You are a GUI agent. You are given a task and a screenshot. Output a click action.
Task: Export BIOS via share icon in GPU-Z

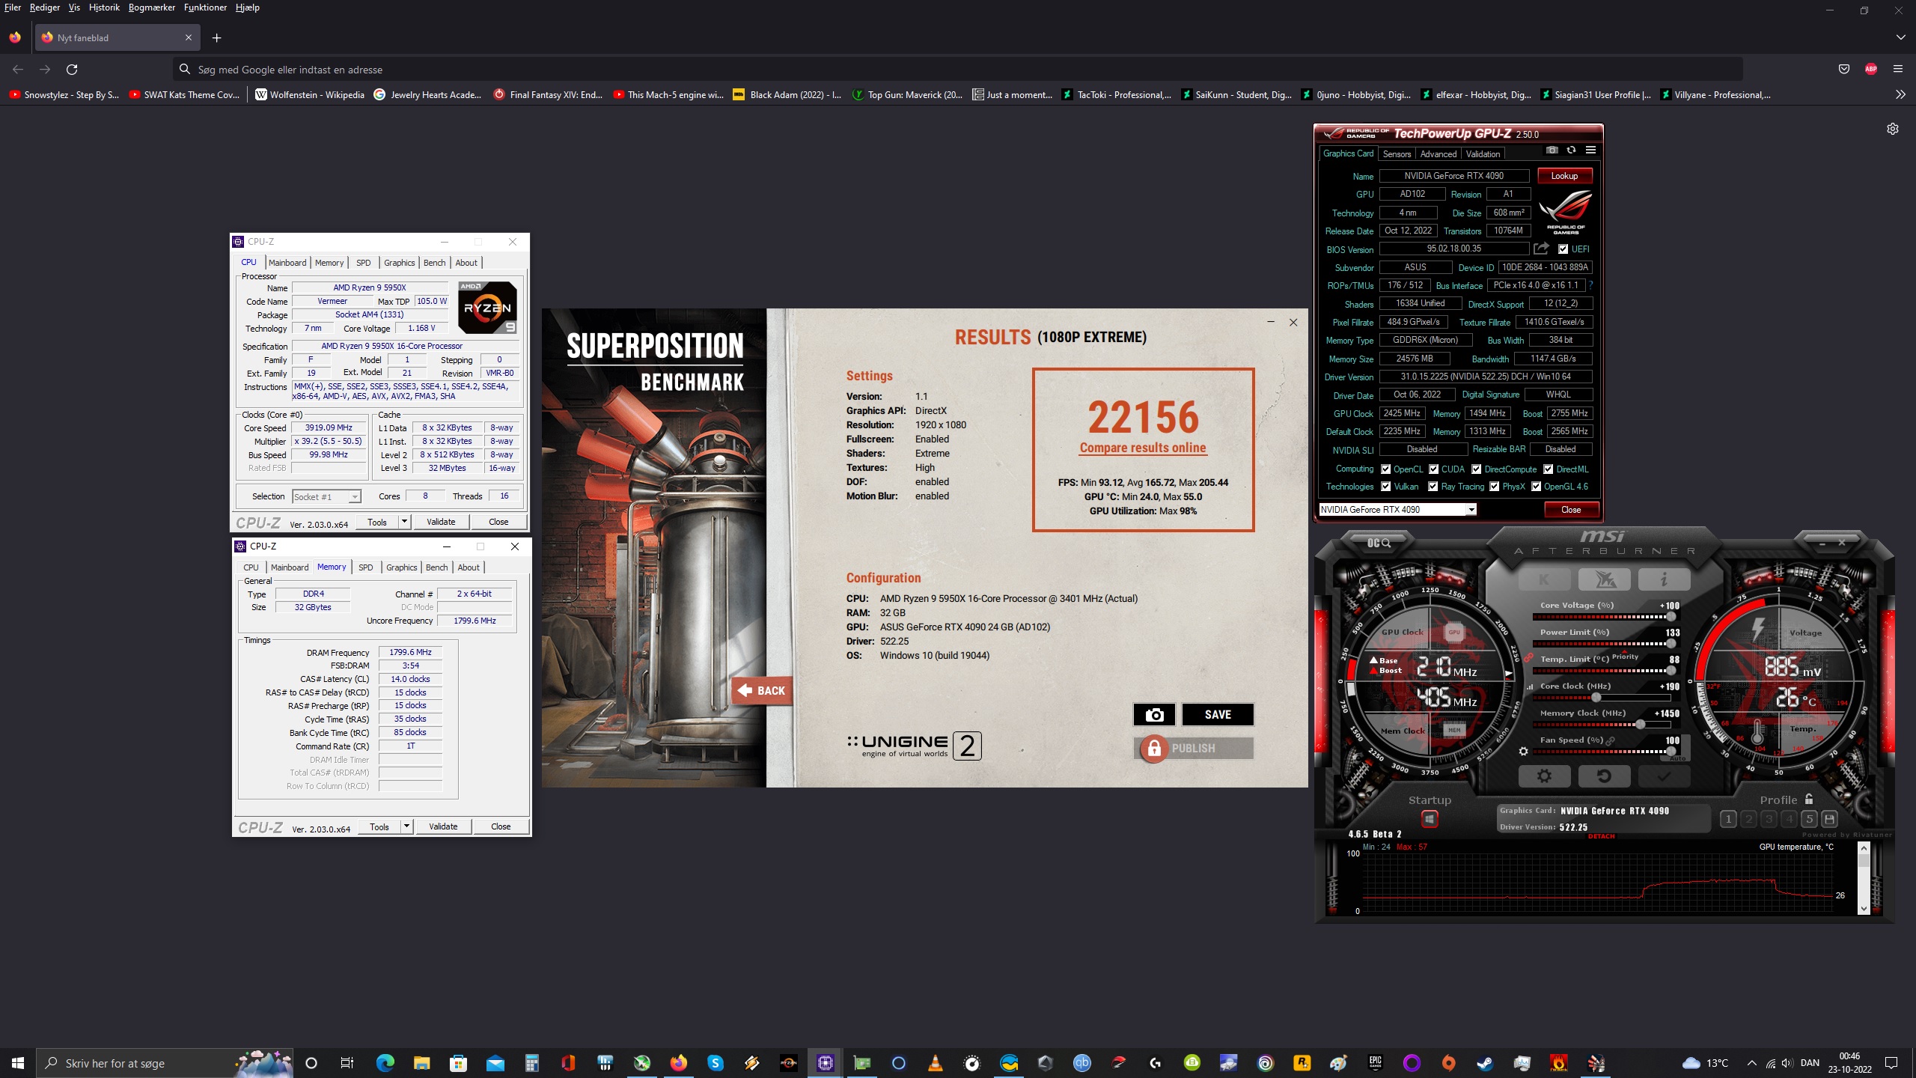point(1540,249)
